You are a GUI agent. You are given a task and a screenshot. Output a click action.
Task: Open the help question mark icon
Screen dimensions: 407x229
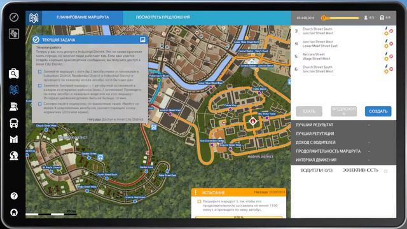14,196
